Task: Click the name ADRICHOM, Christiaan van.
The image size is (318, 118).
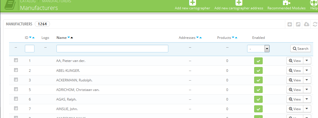Action: tap(78, 90)
